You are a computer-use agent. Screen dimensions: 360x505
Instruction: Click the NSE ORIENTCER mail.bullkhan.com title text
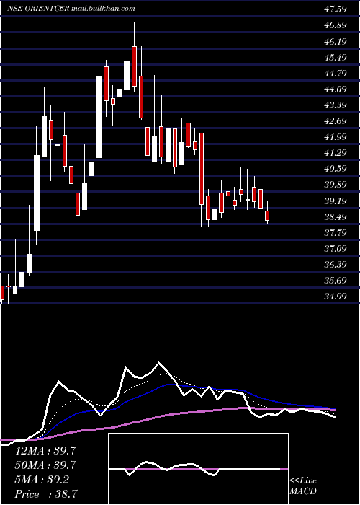coord(71,9)
